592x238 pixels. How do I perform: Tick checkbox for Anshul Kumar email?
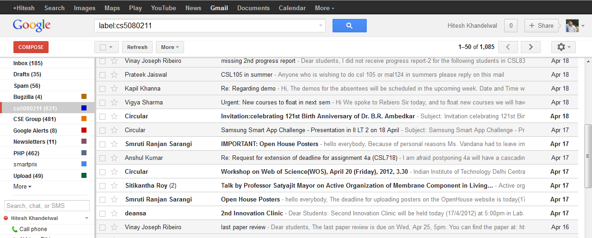103,158
